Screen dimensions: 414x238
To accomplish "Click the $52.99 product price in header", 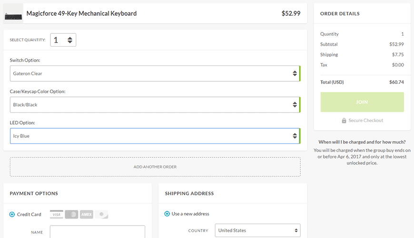I will (x=291, y=13).
